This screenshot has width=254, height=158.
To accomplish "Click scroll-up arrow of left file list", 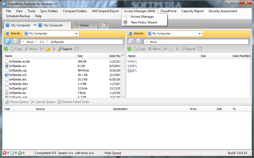I will pyautogui.click(x=123, y=55).
